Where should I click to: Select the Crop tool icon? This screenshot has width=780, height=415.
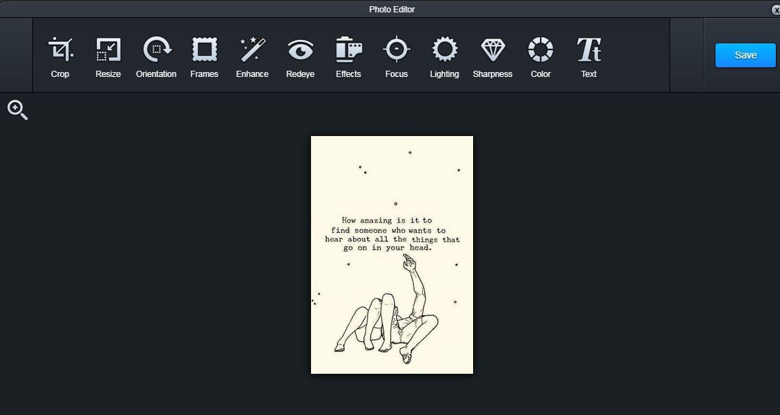pos(60,49)
